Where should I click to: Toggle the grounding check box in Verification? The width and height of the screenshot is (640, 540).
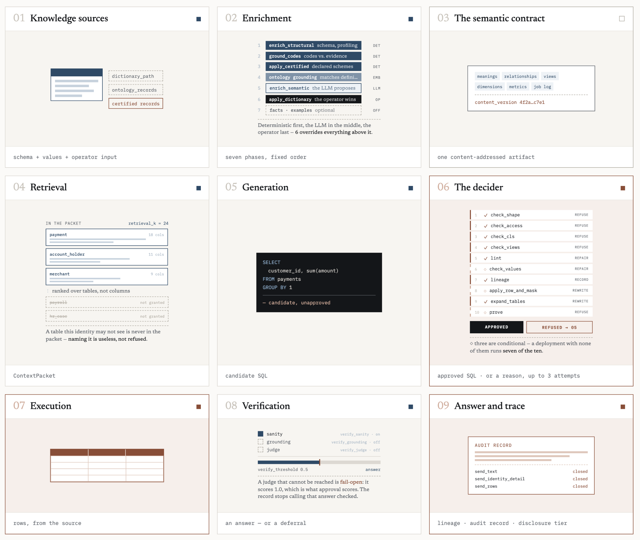pos(260,442)
